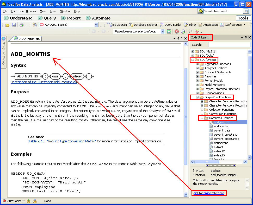The image size is (253, 205).
Task: Select the addmonths snippet
Action: [221, 126]
